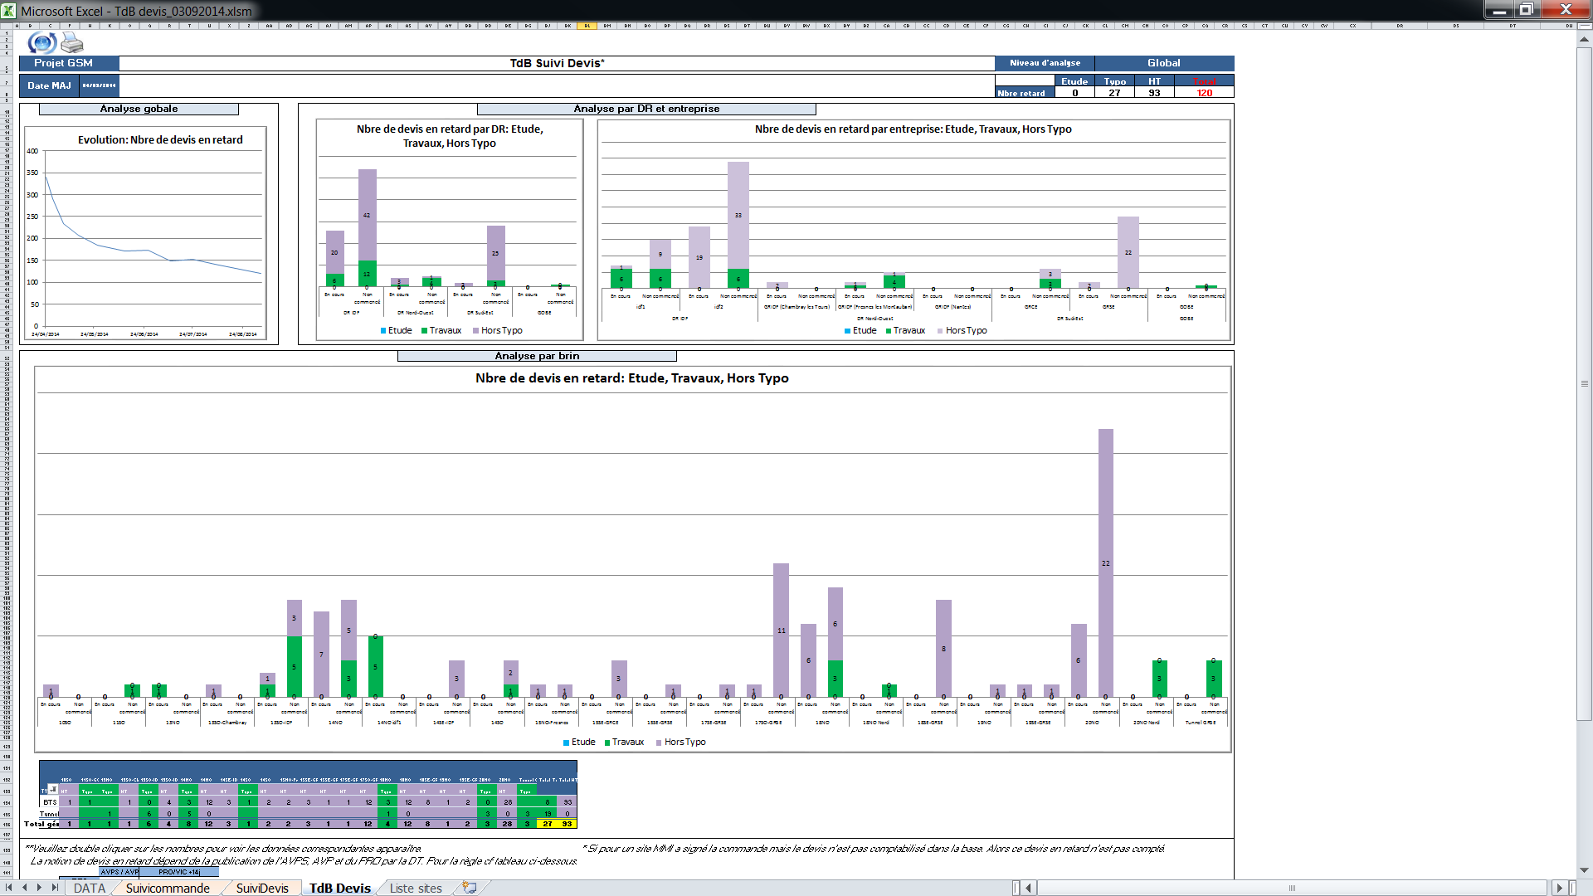
Task: Click the printer icon above Projet GSM
Action: [72, 43]
